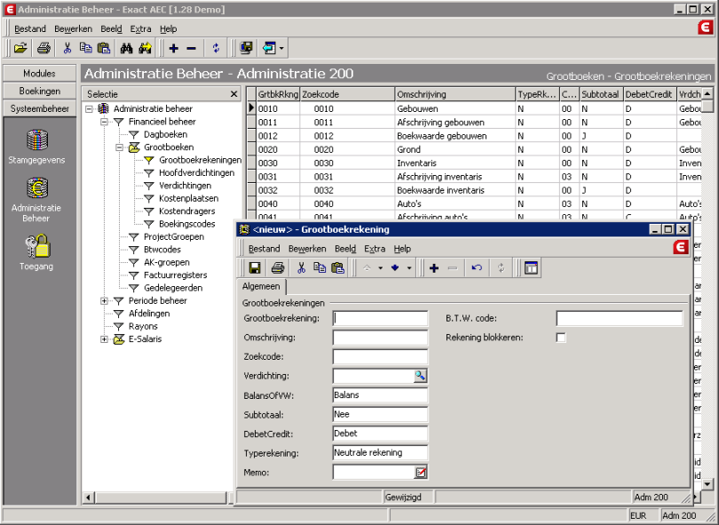Viewport: 719px width, 525px height.
Task: Click the computer monitor icon in main toolbar
Action: (246, 48)
